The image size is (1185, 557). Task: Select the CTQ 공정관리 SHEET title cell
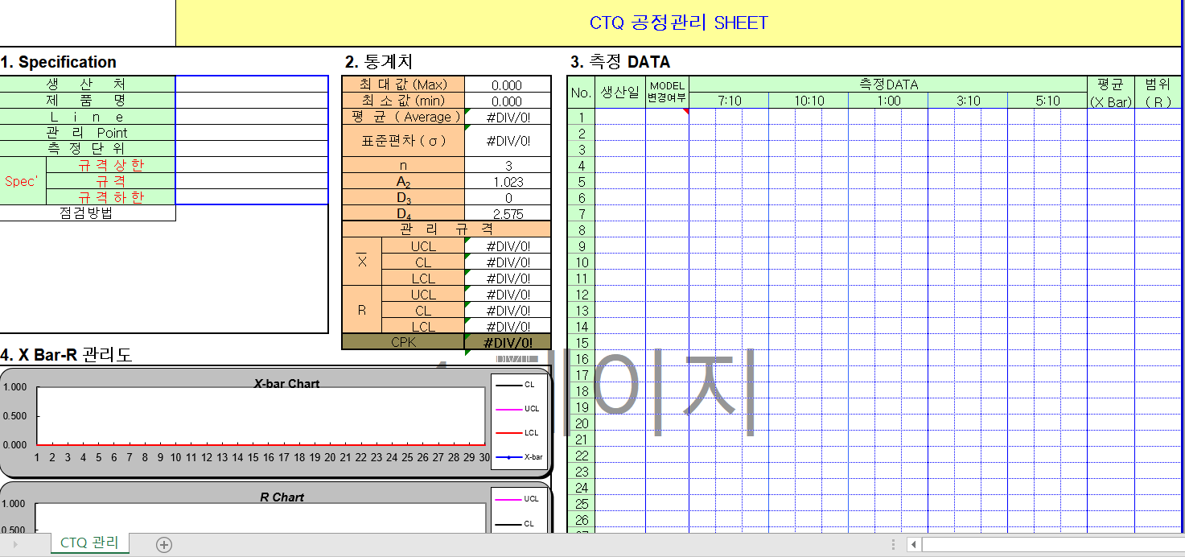(x=679, y=23)
